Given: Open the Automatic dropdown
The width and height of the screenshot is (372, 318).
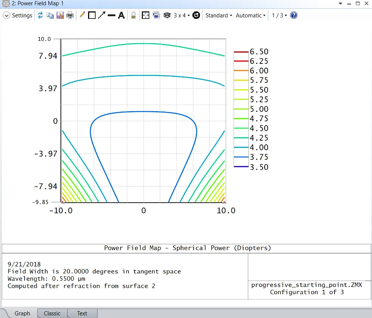Looking at the screenshot, I should 250,16.
